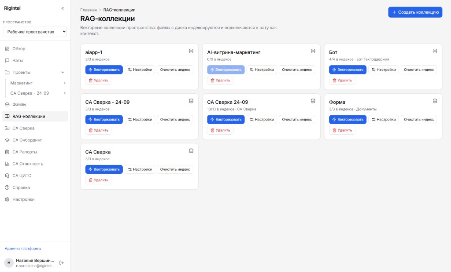This screenshot has width=451, height=272.
Task: Open СА Сверка in the sidebar menu
Action: point(35,128)
